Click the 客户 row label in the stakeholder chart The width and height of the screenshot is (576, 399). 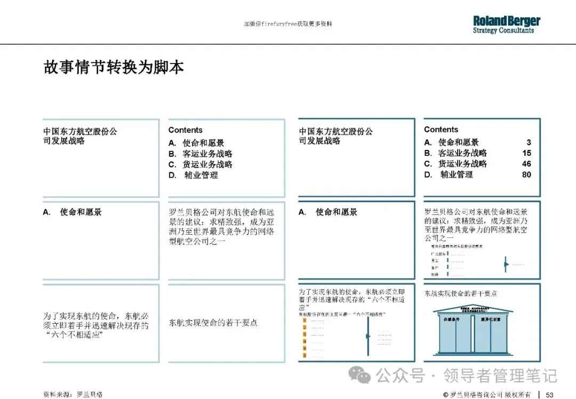(435, 267)
